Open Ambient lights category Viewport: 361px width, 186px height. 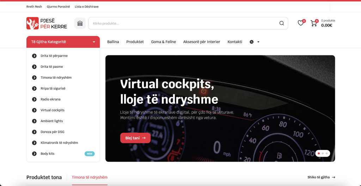point(52,121)
